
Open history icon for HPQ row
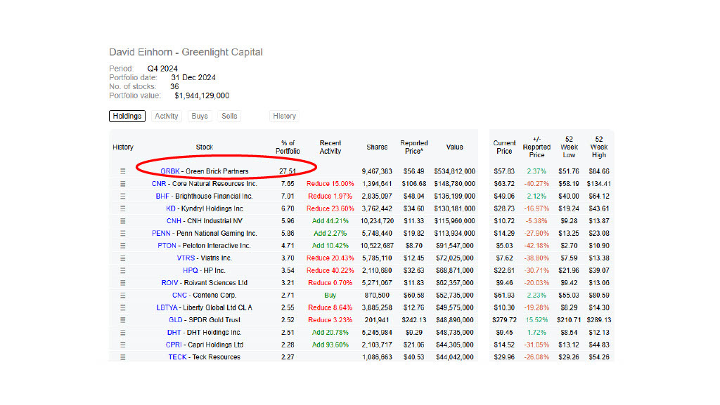pos(122,270)
